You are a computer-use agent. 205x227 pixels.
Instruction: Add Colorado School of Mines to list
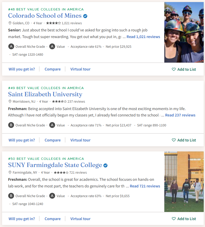[184, 69]
